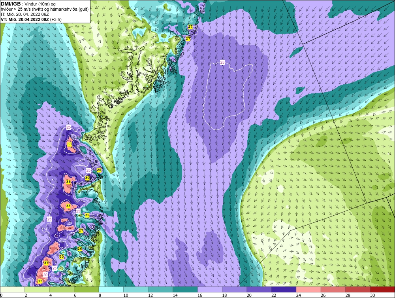
Task: Click the 26–28 m/s salmon legend swatch
Action: 333,289
